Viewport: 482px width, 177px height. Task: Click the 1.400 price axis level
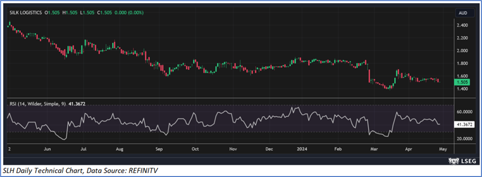click(x=462, y=89)
